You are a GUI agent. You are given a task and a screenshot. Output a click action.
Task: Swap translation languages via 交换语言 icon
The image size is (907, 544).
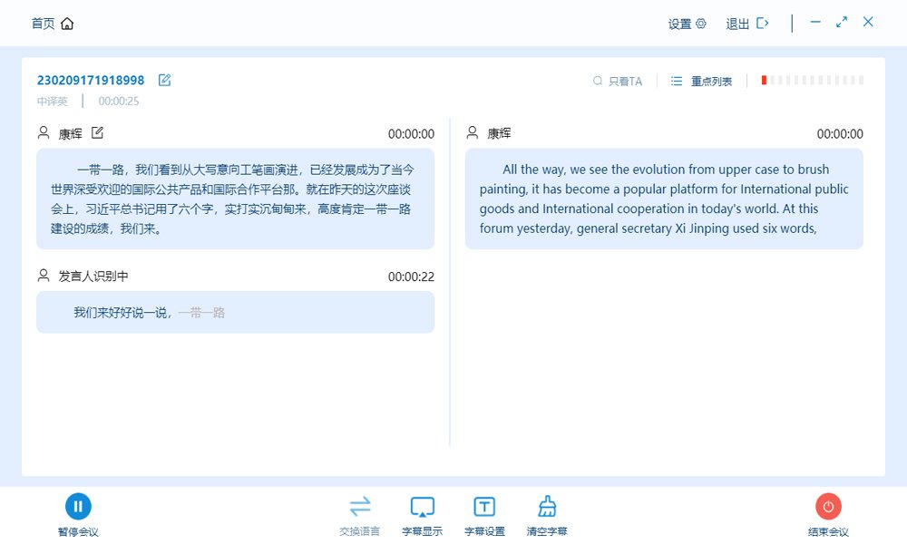360,506
